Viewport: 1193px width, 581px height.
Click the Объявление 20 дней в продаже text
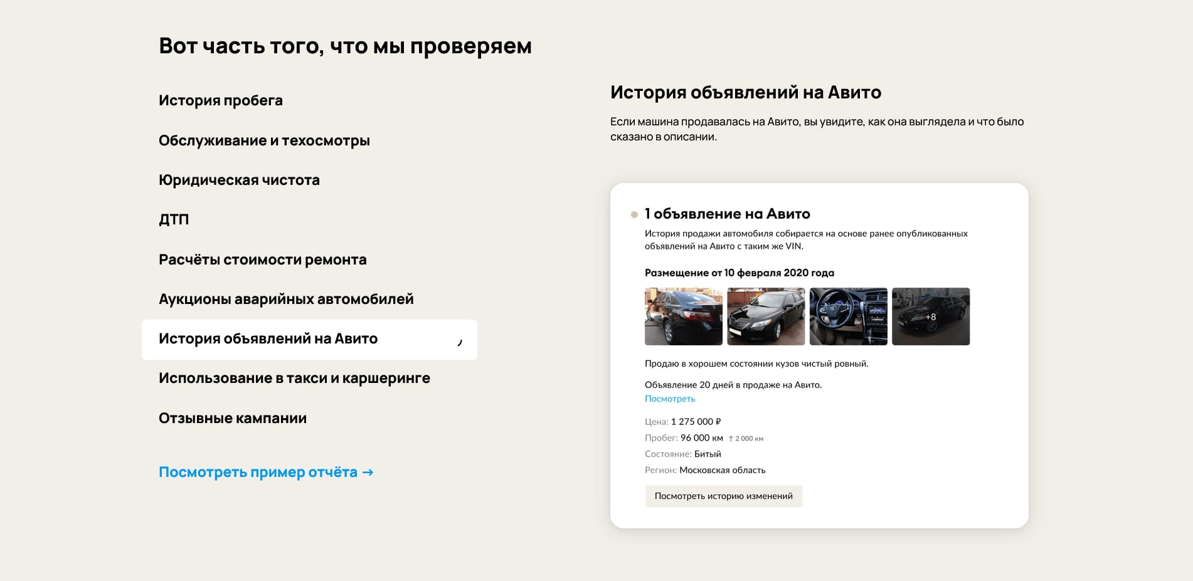pyautogui.click(x=733, y=385)
